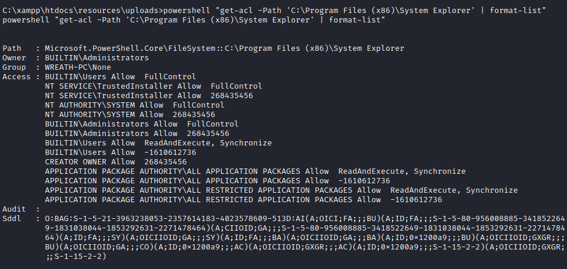Click the 'Access' field label
The width and height of the screenshot is (567, 269).
(17, 77)
